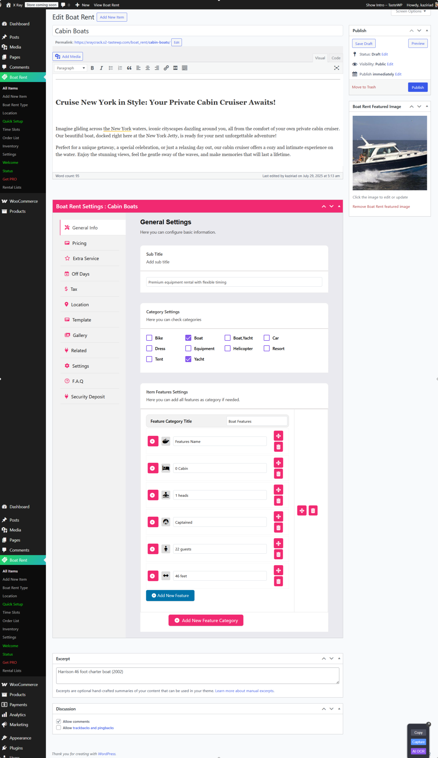Disable the Allow comments checkbox
Viewport: 438px width, 758px height.
click(59, 721)
